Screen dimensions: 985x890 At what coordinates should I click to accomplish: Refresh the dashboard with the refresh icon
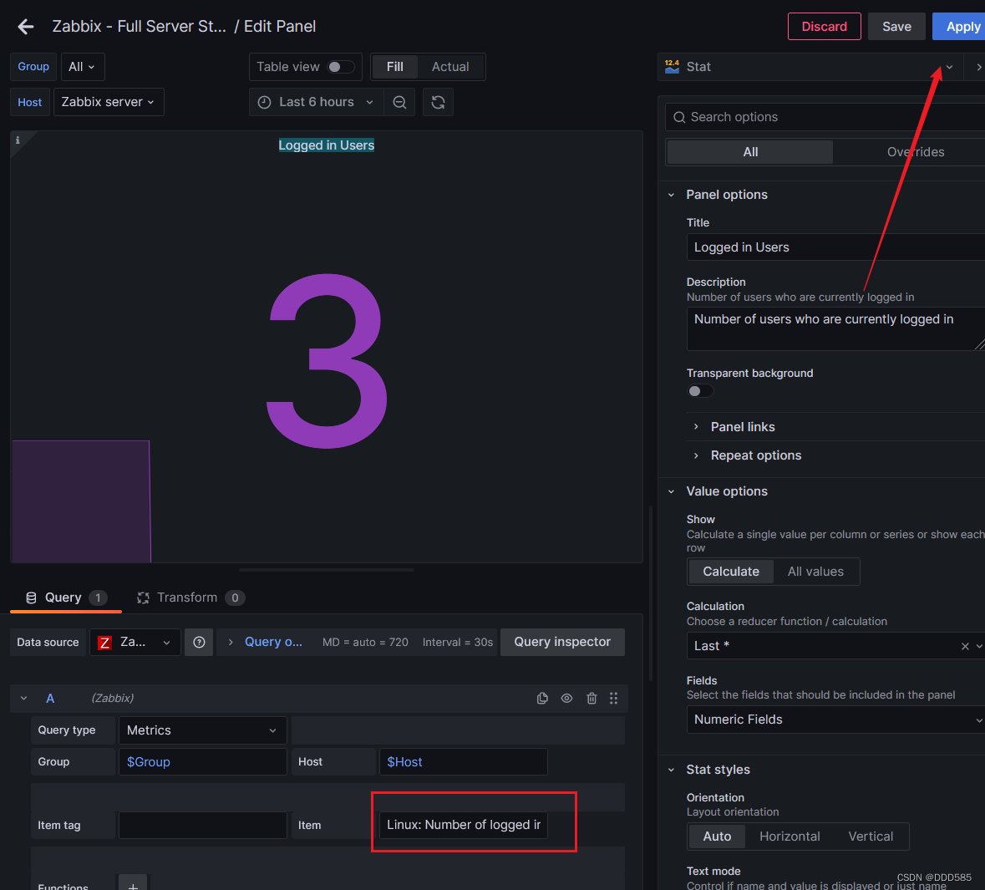[438, 102]
